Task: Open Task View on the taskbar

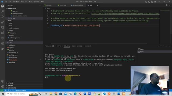Action: (46, 94)
